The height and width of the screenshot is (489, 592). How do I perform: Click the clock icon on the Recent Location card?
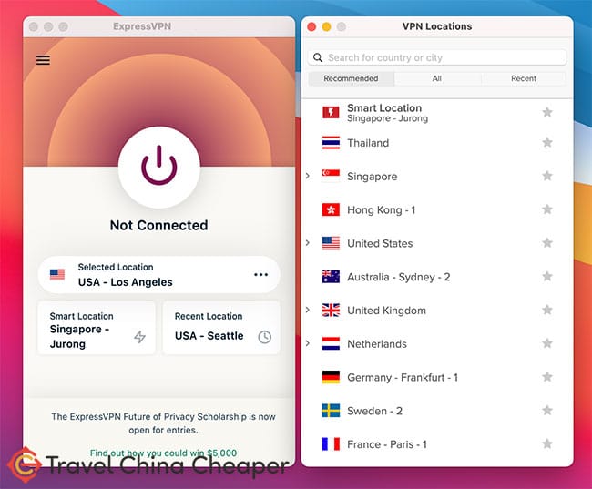coord(265,336)
